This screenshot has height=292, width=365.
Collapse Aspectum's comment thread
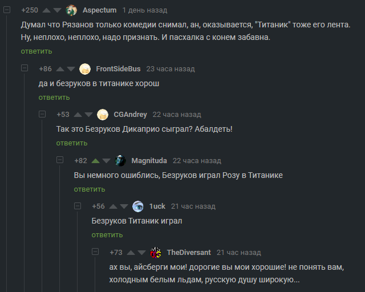coord(7,10)
